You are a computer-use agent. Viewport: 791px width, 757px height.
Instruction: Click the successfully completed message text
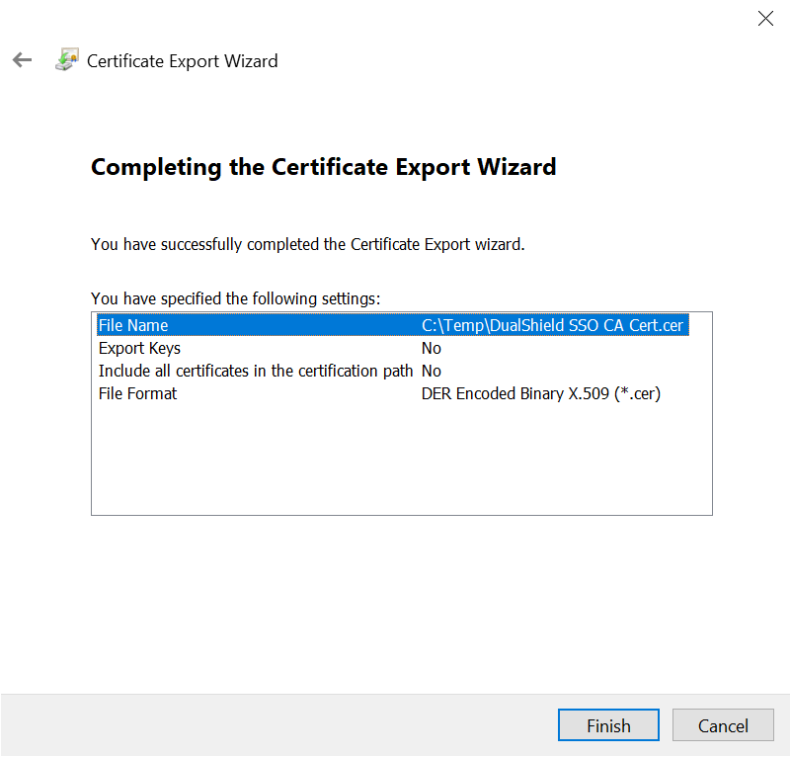[x=307, y=244]
